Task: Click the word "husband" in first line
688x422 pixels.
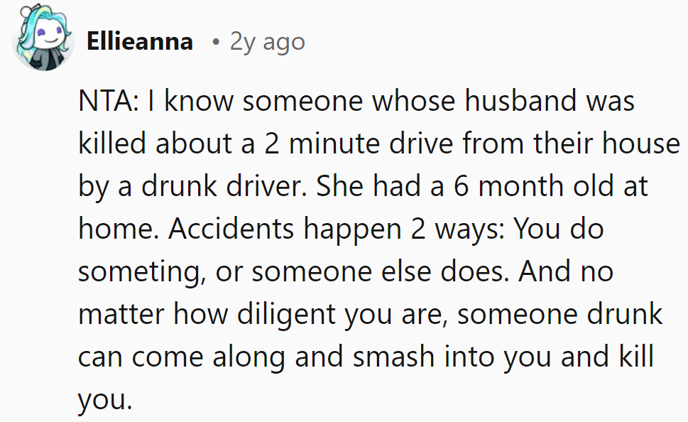Action: tap(521, 102)
